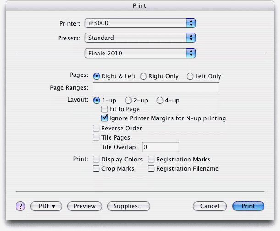Open the Printer dropdown showing iP3000
The height and width of the screenshot is (231, 280).
tap(140, 23)
